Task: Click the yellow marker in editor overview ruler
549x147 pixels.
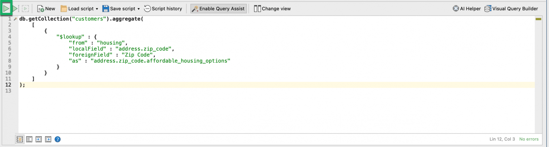Action: click(538, 19)
